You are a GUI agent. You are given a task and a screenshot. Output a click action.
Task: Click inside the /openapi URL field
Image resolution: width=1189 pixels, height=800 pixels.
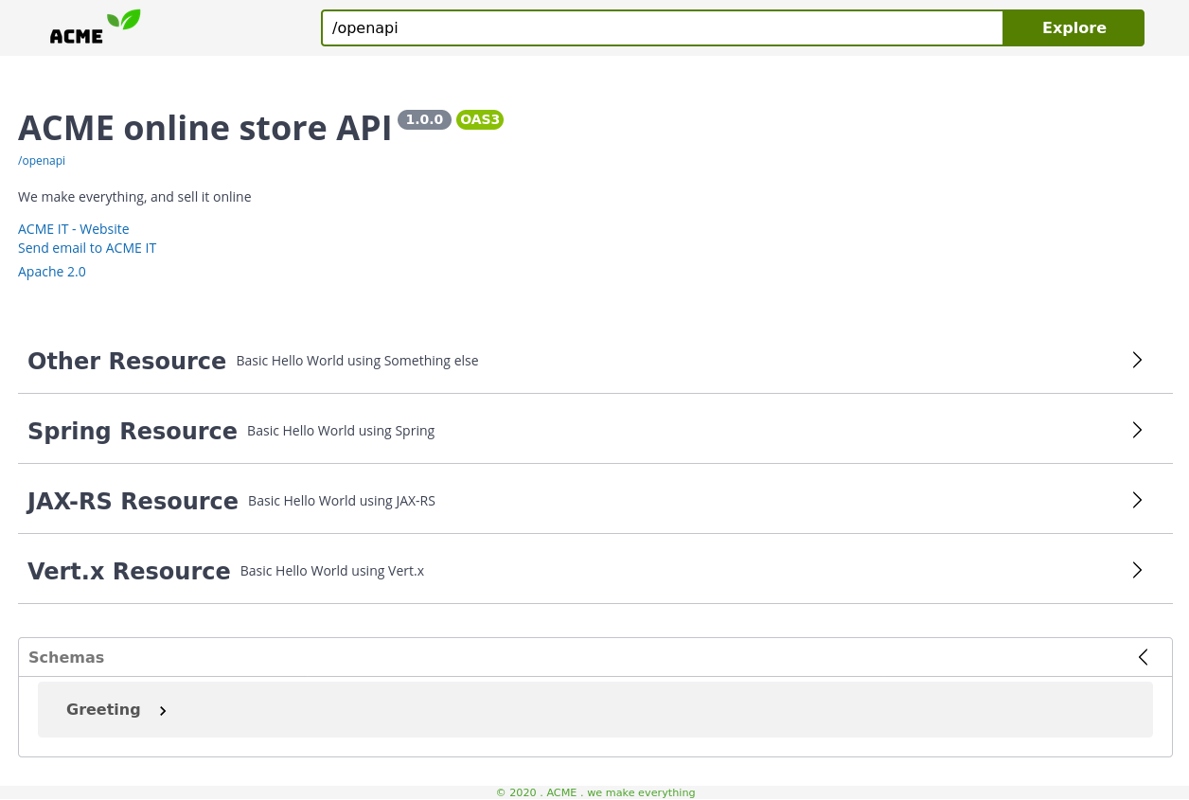click(x=662, y=27)
